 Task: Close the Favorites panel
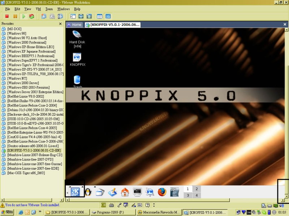[60, 24]
